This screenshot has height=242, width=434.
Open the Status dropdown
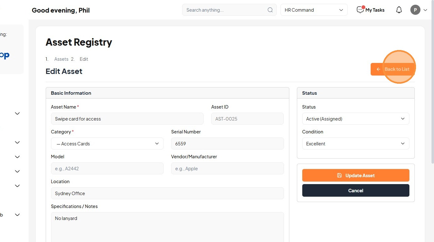(356, 119)
